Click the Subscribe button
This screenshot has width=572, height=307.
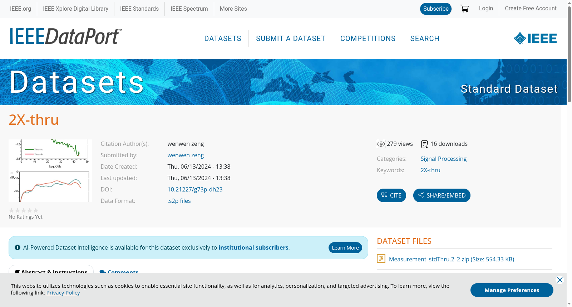click(436, 9)
